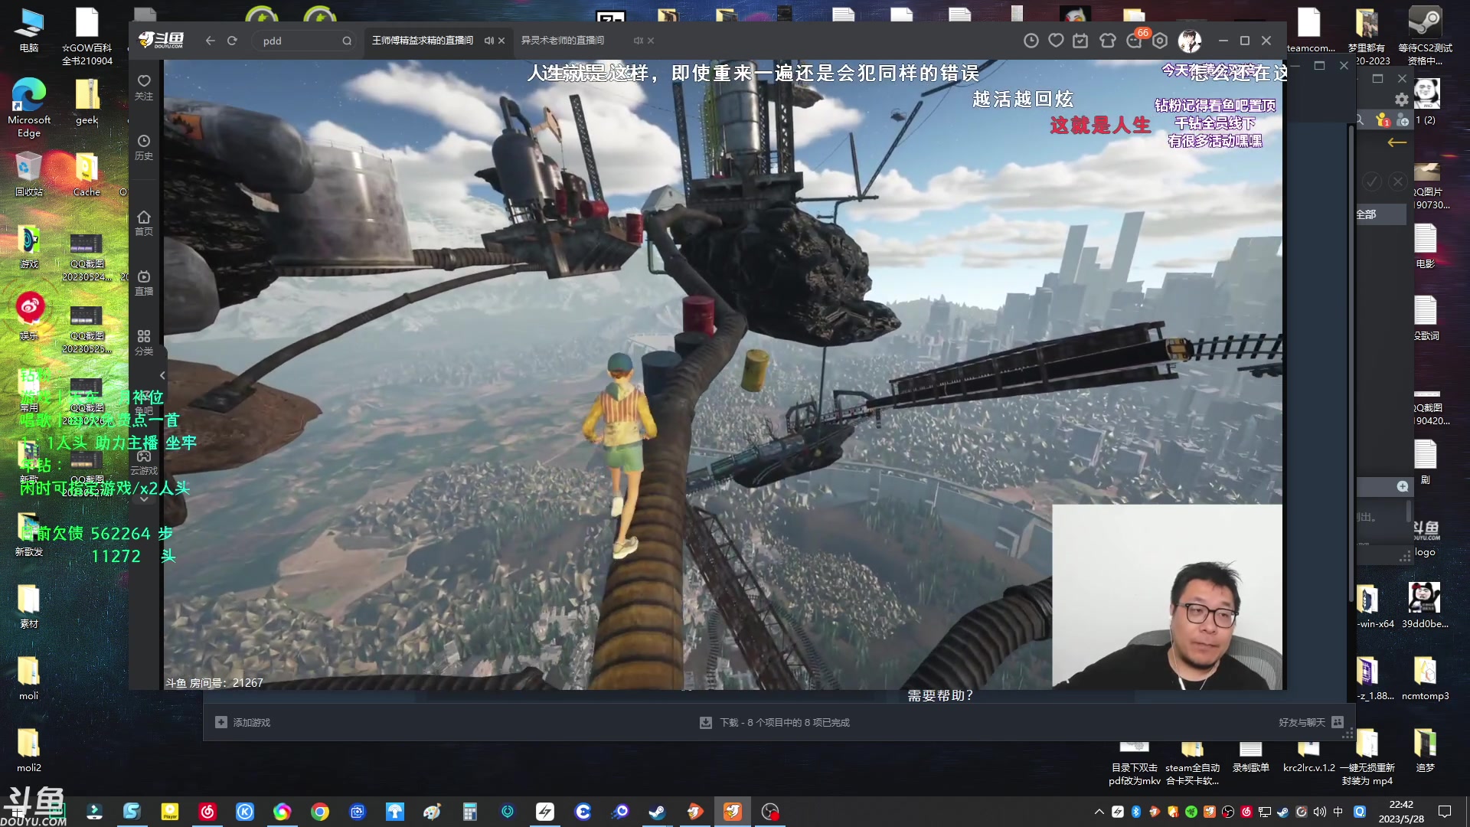Viewport: 1470px width, 827px height.
Task: Open 直播 in the Douyu sidebar
Action: click(144, 283)
